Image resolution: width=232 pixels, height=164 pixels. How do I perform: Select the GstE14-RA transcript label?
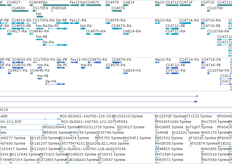pyautogui.click(x=132, y=31)
